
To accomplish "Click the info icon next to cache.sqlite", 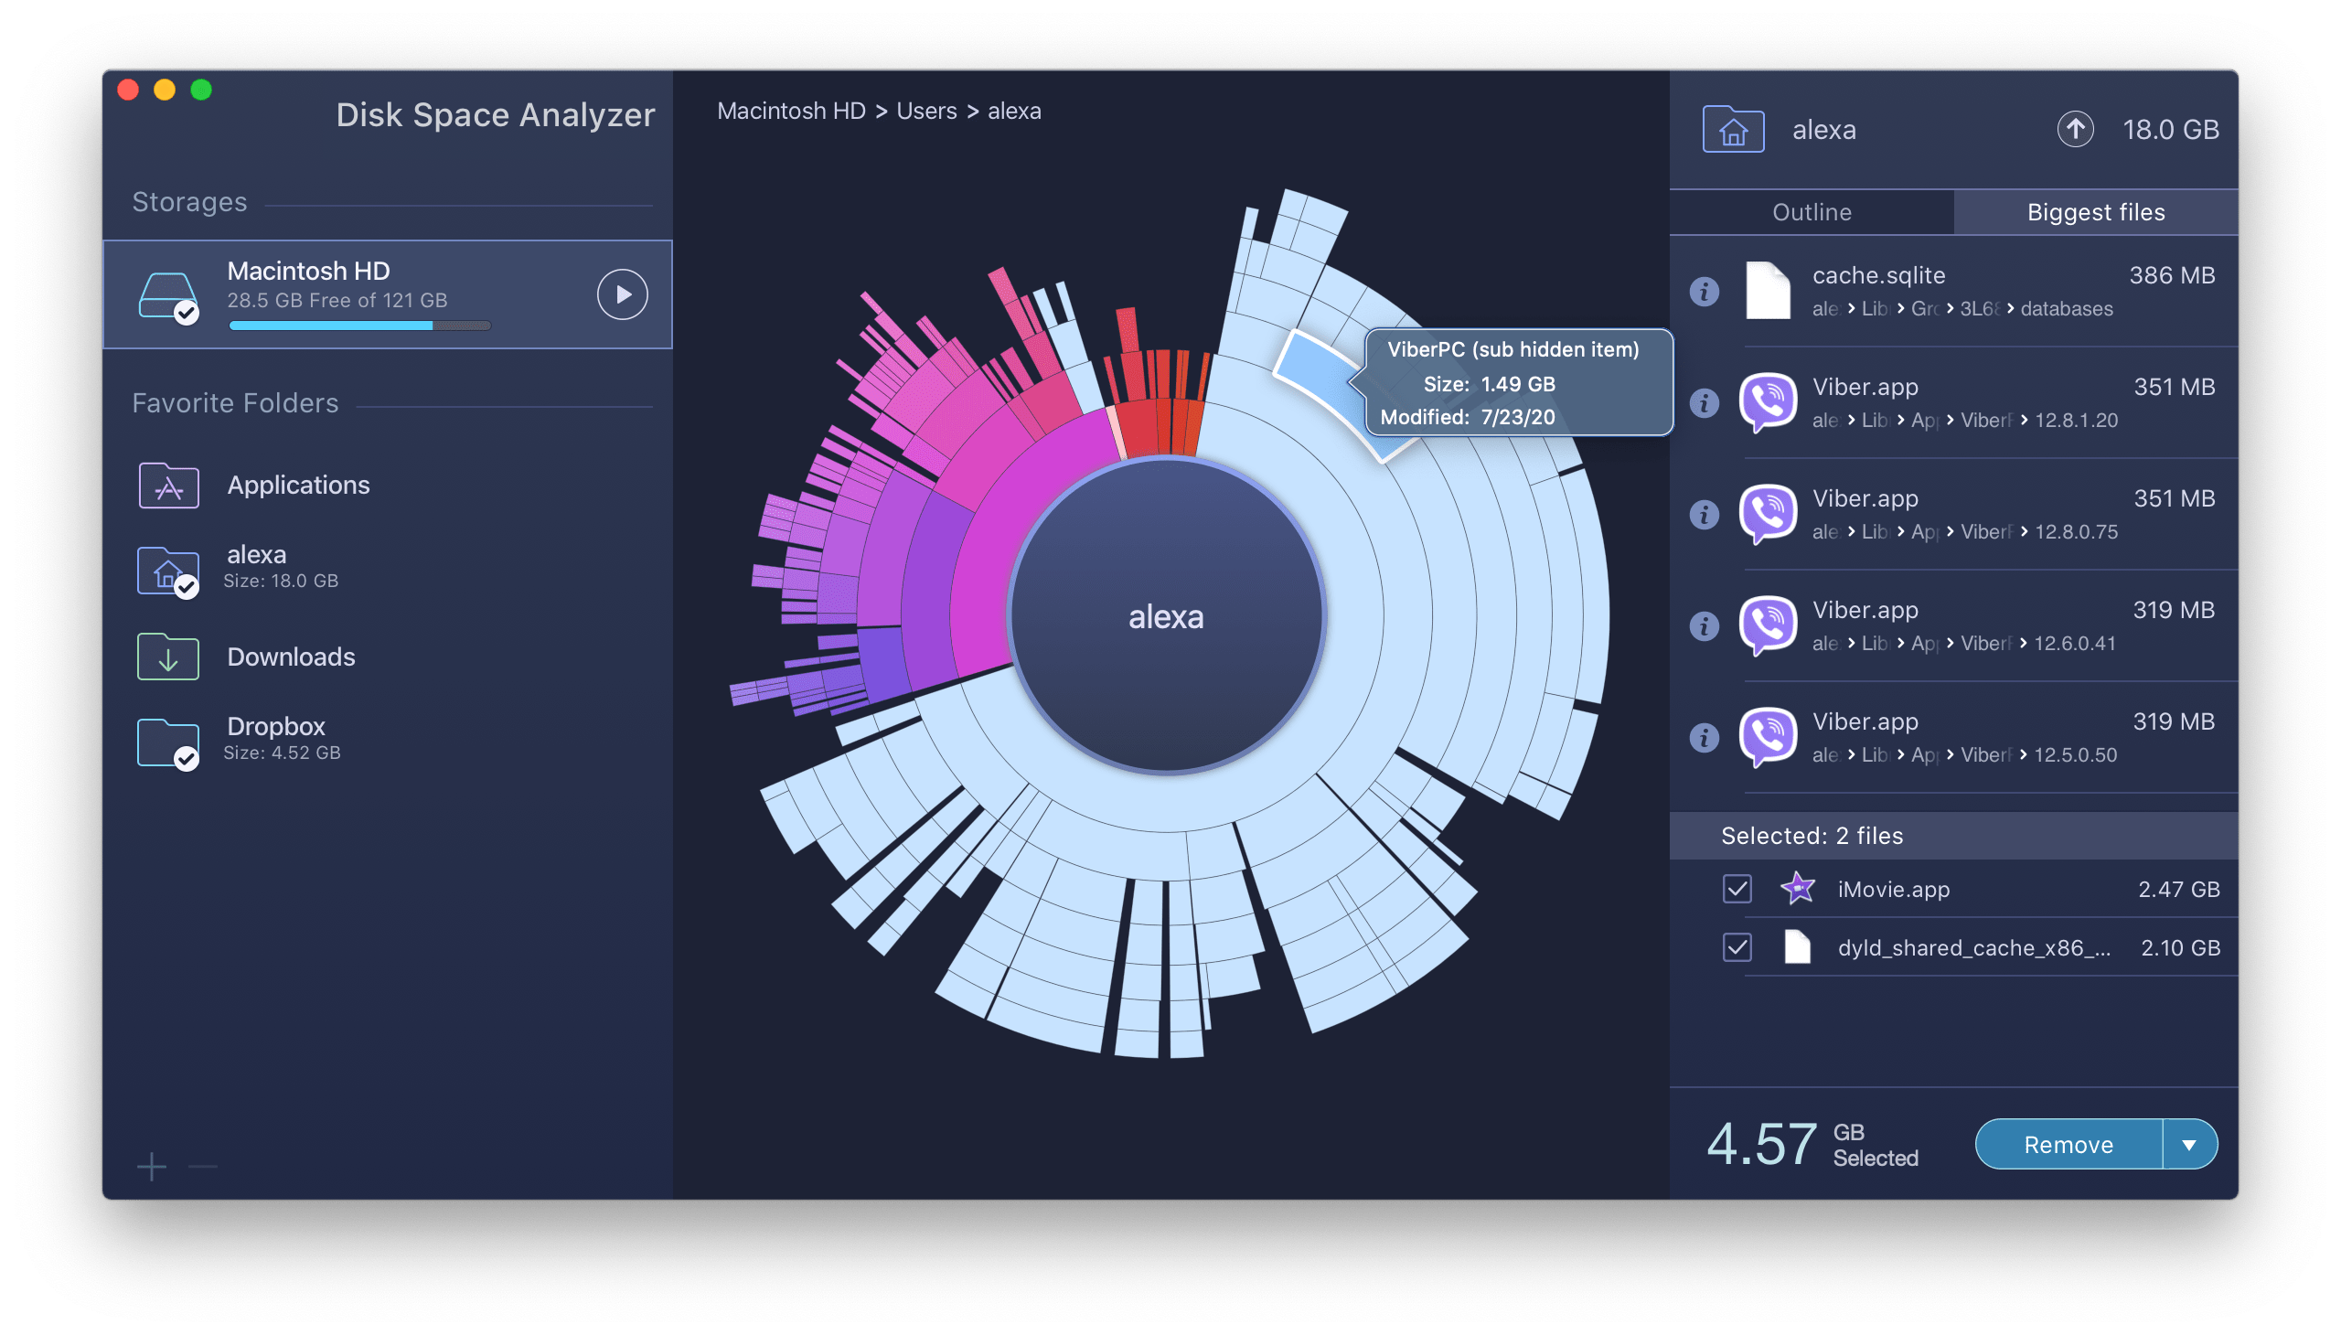I will 1699,293.
